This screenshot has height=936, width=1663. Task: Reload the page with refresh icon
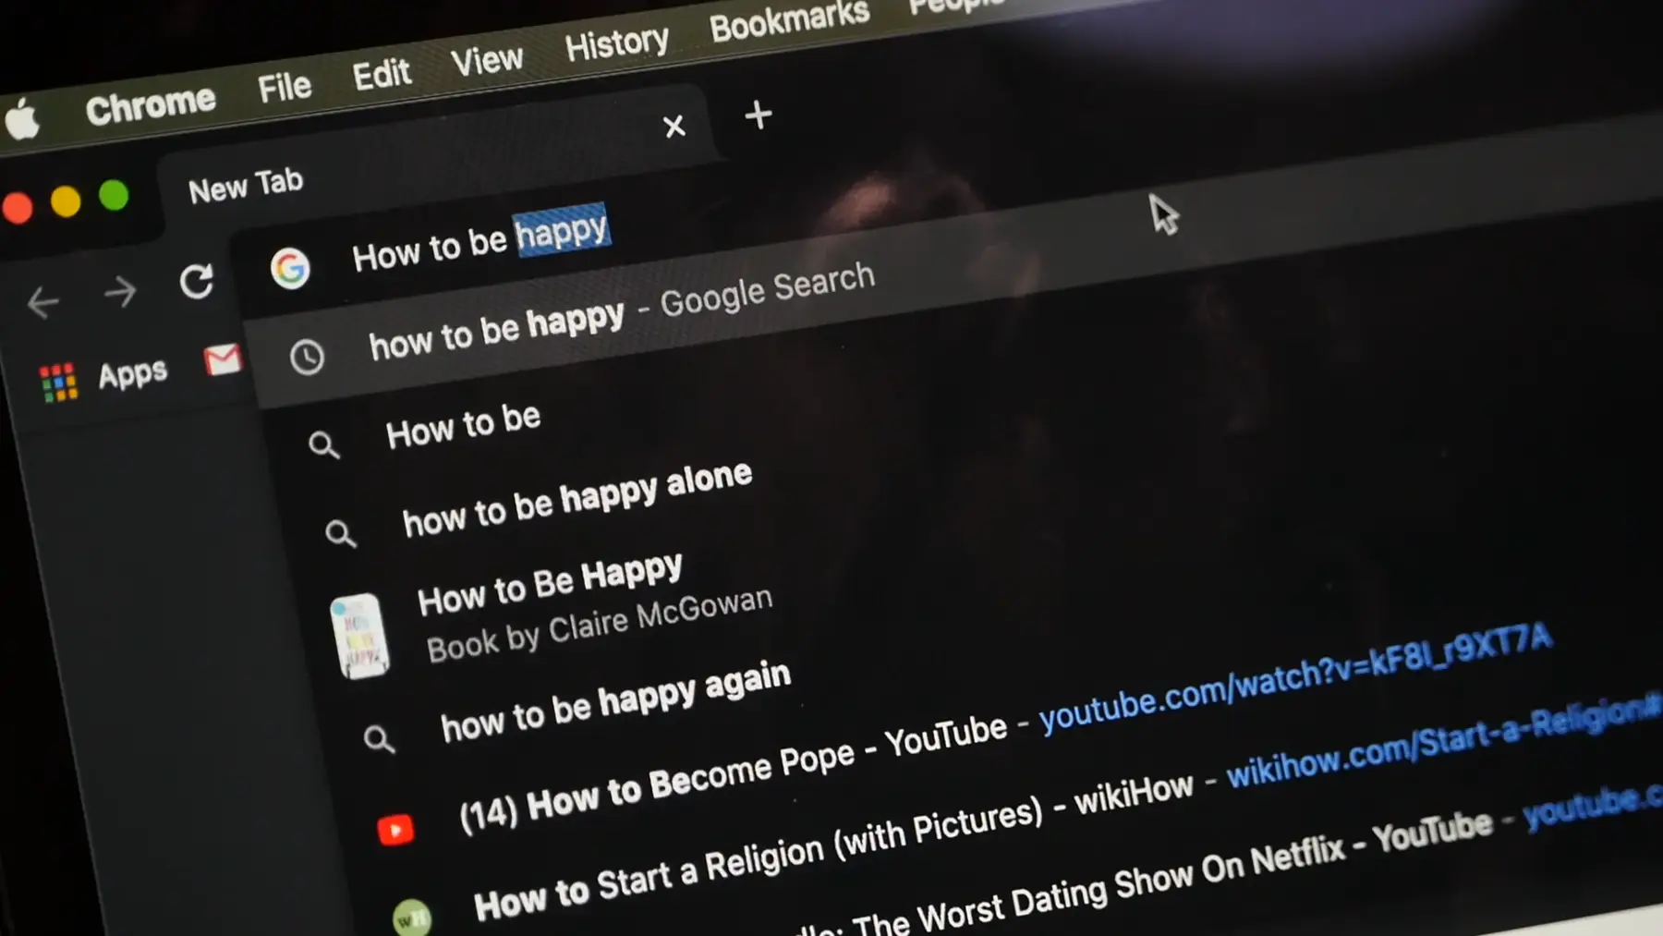tap(196, 282)
